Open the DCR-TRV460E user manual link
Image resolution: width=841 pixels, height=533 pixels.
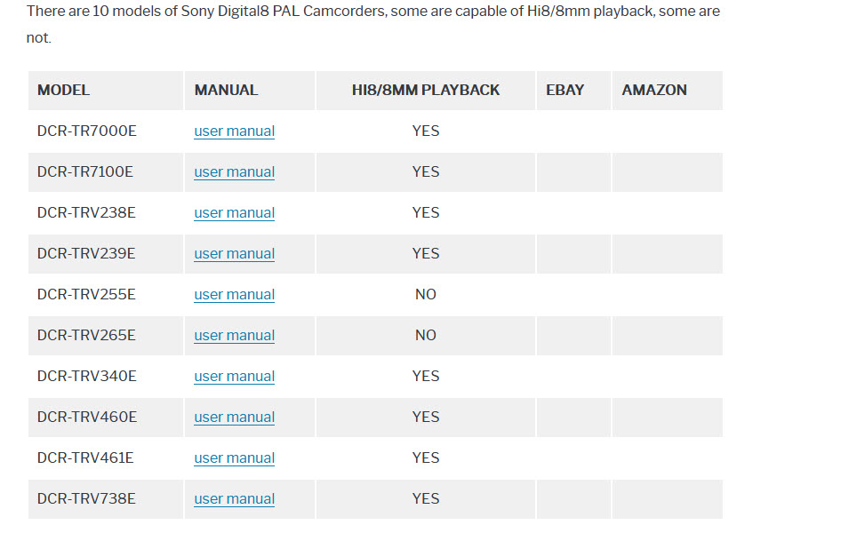[x=234, y=418]
